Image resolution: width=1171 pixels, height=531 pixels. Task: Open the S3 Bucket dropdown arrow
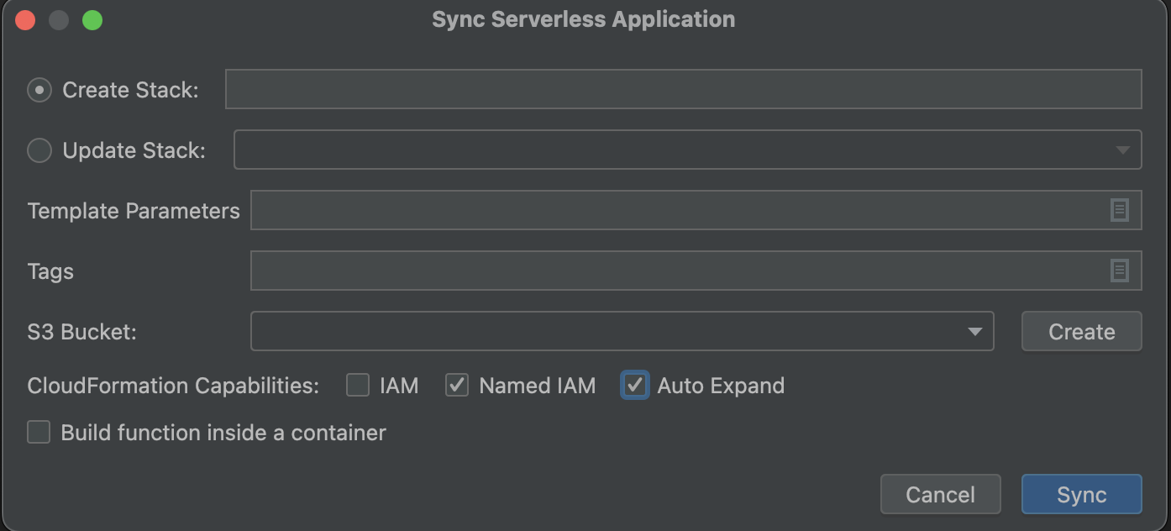pyautogui.click(x=974, y=332)
